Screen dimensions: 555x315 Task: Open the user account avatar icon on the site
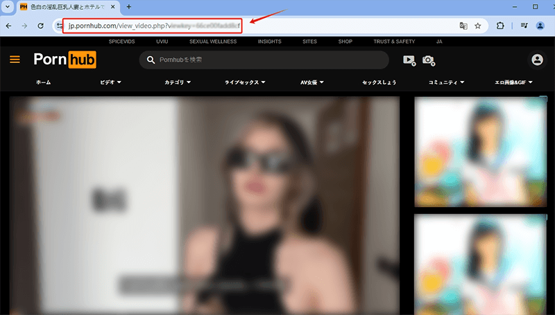(537, 60)
